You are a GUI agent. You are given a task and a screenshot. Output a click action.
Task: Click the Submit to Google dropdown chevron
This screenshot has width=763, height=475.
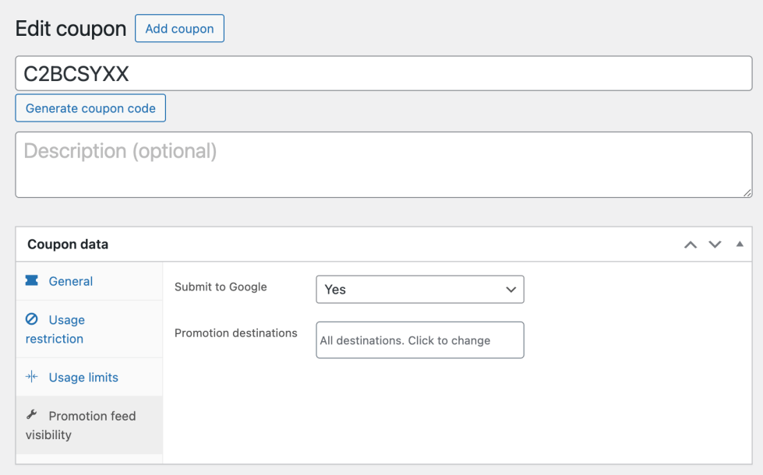pos(510,290)
